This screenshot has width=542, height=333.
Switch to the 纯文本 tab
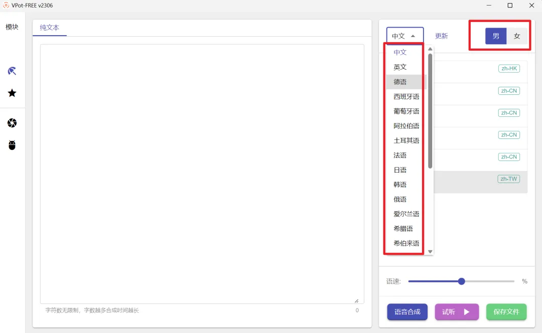pos(49,28)
